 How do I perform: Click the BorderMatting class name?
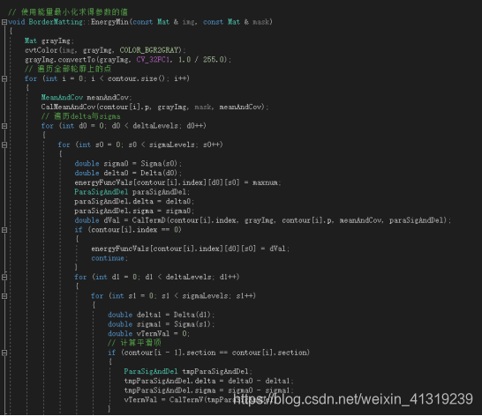click(x=56, y=22)
